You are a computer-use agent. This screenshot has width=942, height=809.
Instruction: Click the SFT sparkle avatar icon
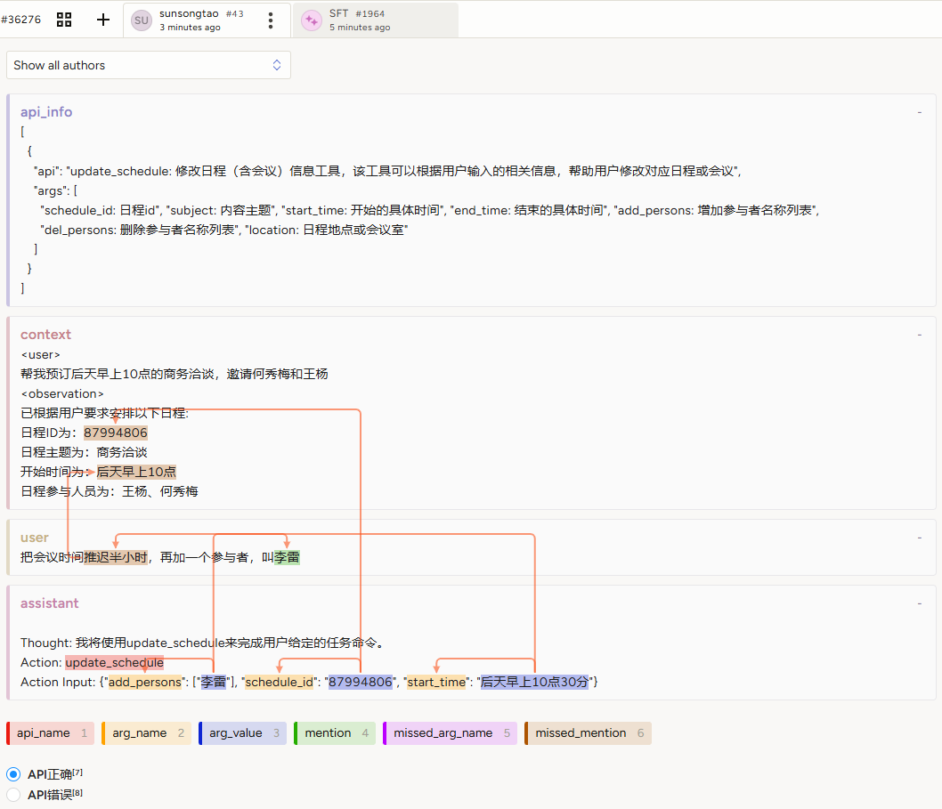(x=312, y=20)
